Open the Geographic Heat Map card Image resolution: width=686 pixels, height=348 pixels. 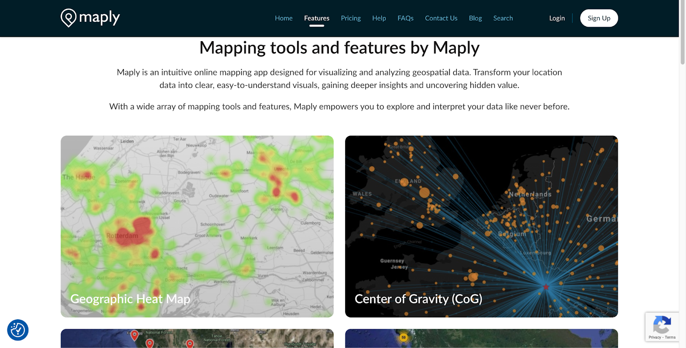[197, 227]
